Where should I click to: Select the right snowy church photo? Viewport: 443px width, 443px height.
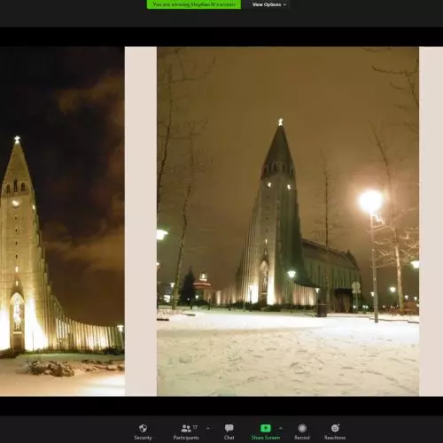(288, 221)
